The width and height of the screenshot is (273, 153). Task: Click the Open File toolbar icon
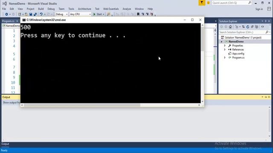[26, 14]
